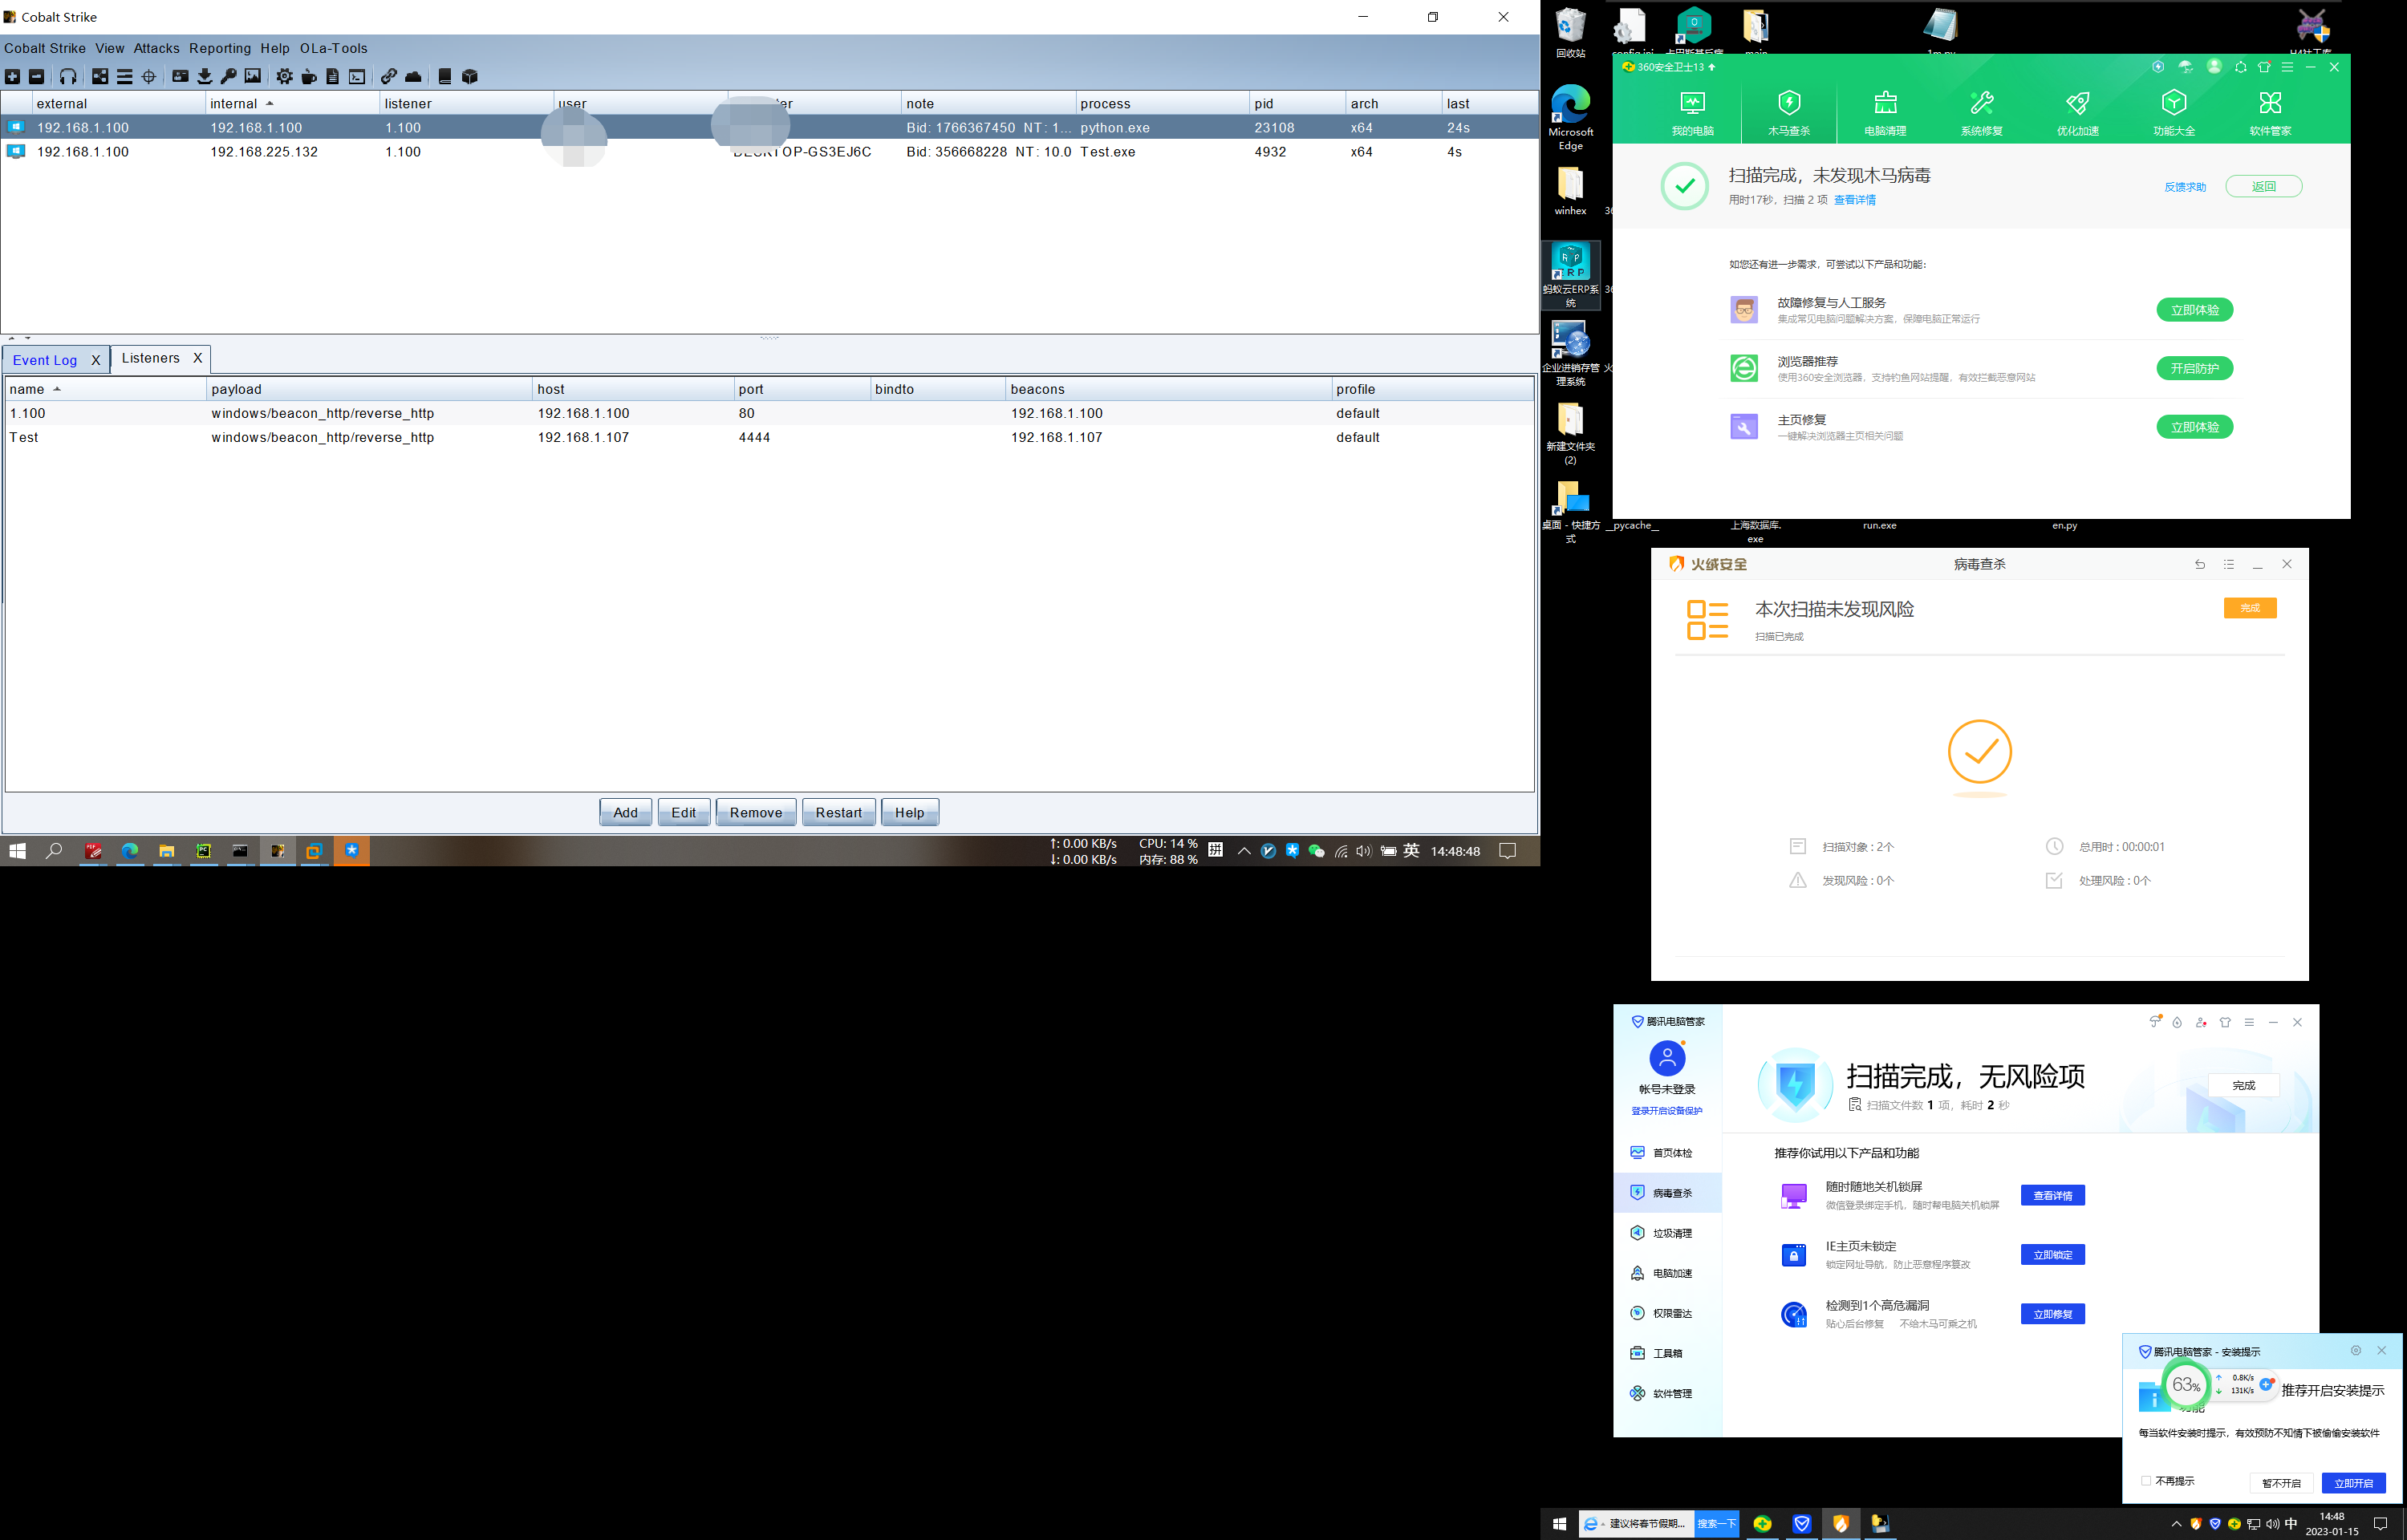
Task: Click the headphones Listeners toolbar icon
Action: coord(68,76)
